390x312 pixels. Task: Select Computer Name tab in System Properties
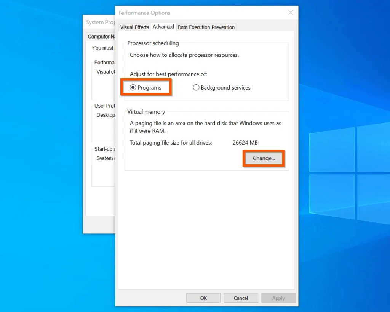click(101, 37)
